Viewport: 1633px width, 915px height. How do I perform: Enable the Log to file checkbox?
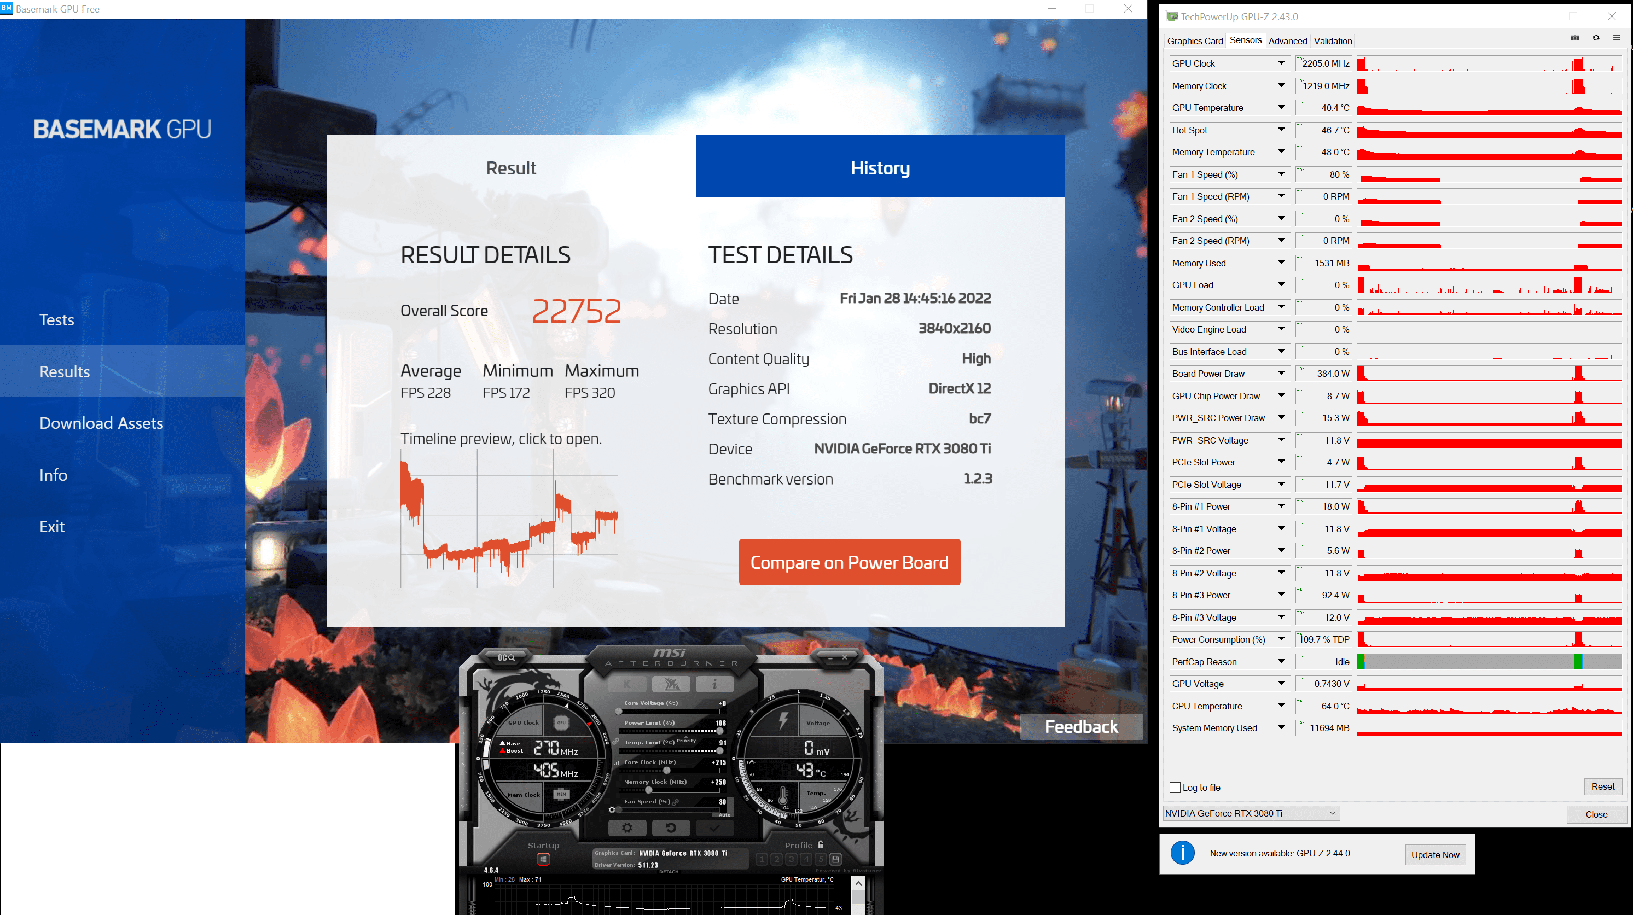click(x=1175, y=788)
